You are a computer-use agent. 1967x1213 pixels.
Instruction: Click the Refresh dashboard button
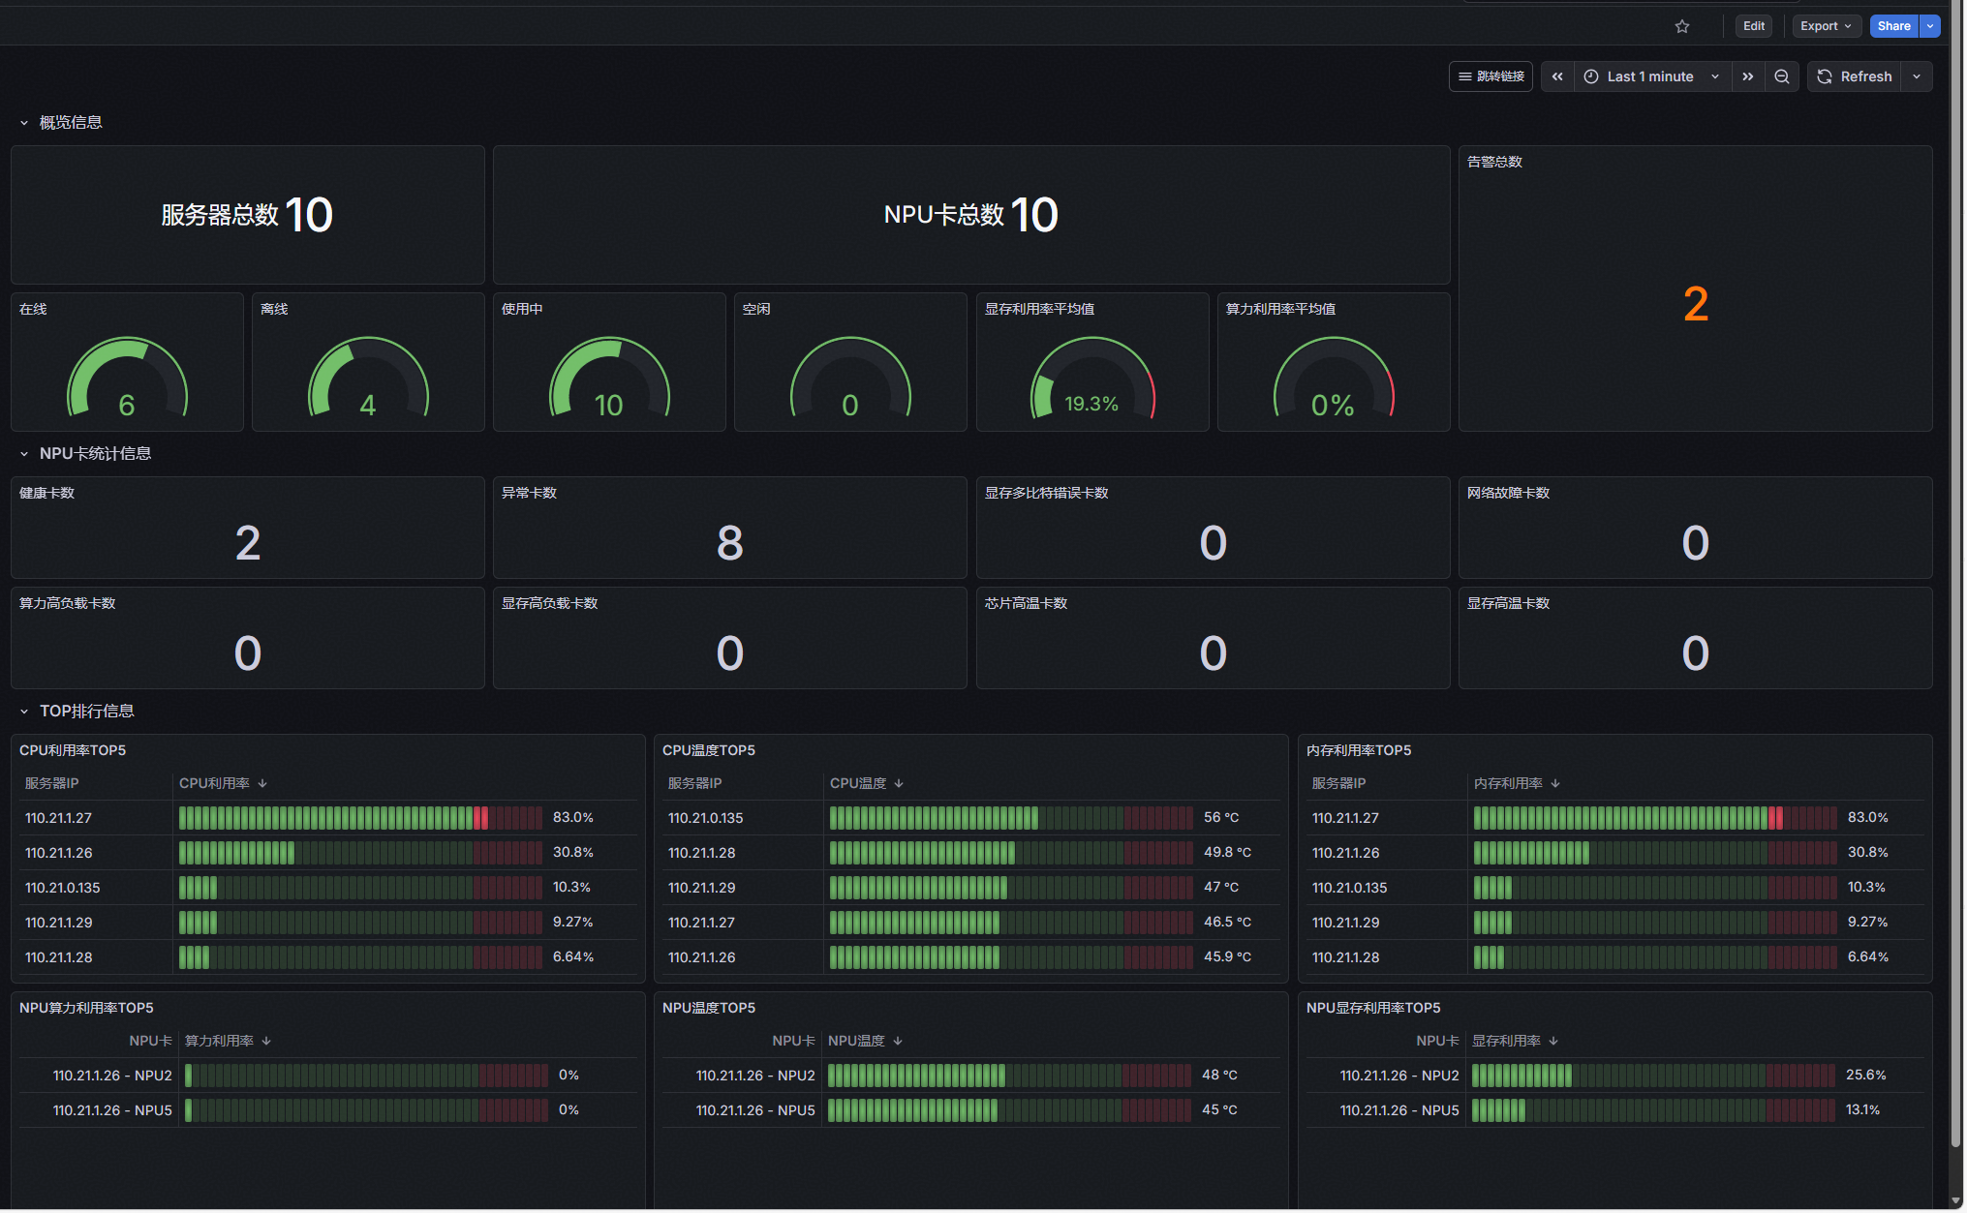coord(1855,76)
